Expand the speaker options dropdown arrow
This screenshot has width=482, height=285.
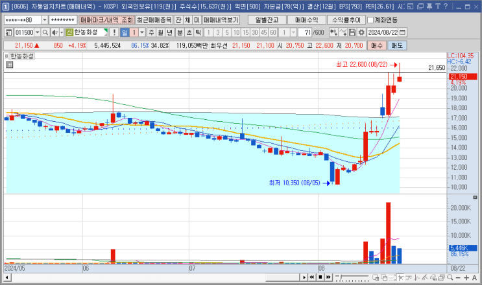click(62, 32)
